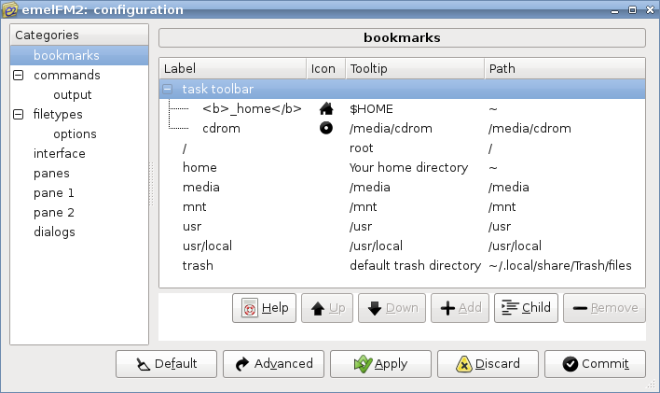Move bookmark with the Up button
Viewport: 660px width, 393px height.
(x=327, y=308)
